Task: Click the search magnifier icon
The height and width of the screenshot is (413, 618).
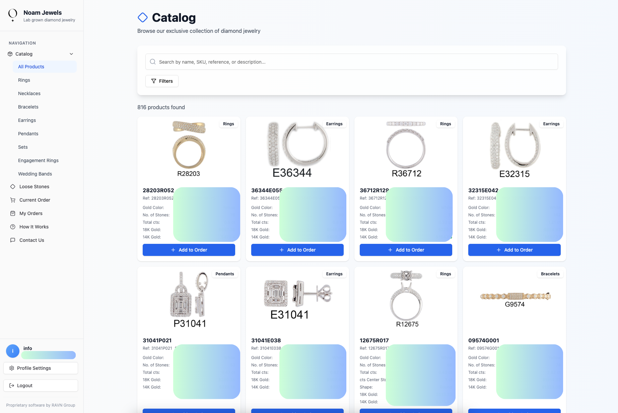Action: (x=153, y=62)
